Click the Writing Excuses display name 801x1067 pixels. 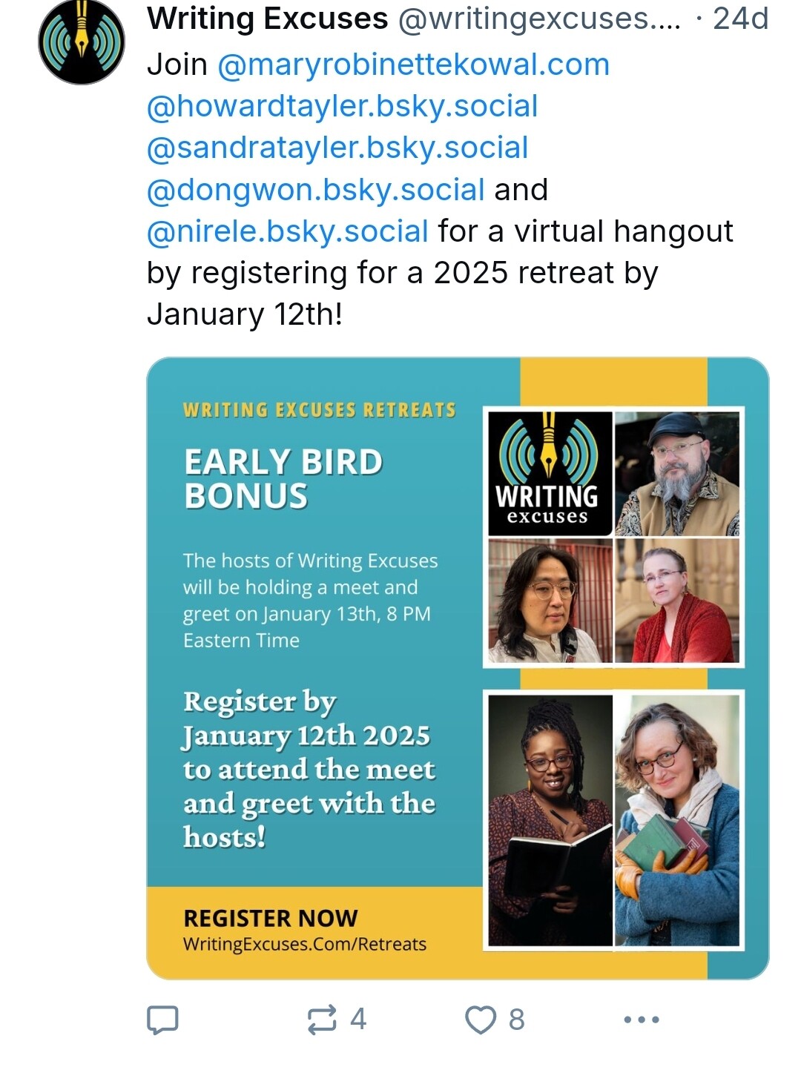(x=267, y=19)
